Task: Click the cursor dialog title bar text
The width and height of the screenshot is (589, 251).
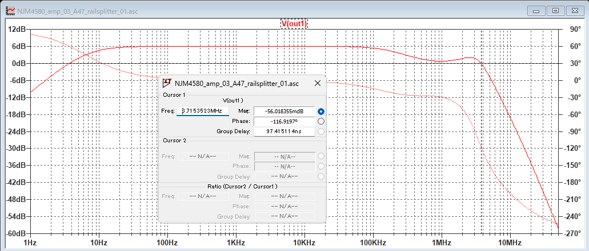Action: (237, 84)
